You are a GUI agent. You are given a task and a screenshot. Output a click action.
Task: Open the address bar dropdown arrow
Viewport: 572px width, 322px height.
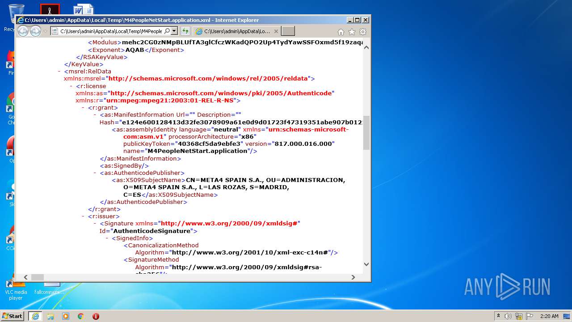point(174,31)
